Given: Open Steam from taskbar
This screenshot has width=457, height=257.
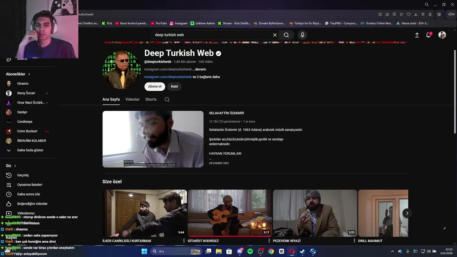Looking at the screenshot, I should click(x=302, y=251).
